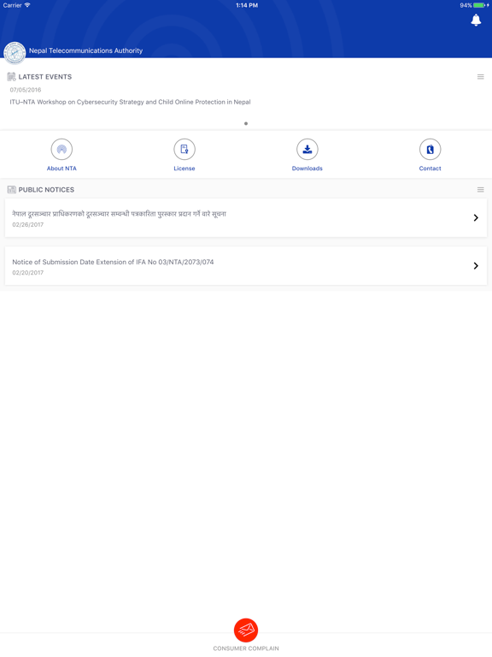Viewport: 492px width, 657px height.
Task: Click the Public Notices newspaper icon
Action: point(11,190)
